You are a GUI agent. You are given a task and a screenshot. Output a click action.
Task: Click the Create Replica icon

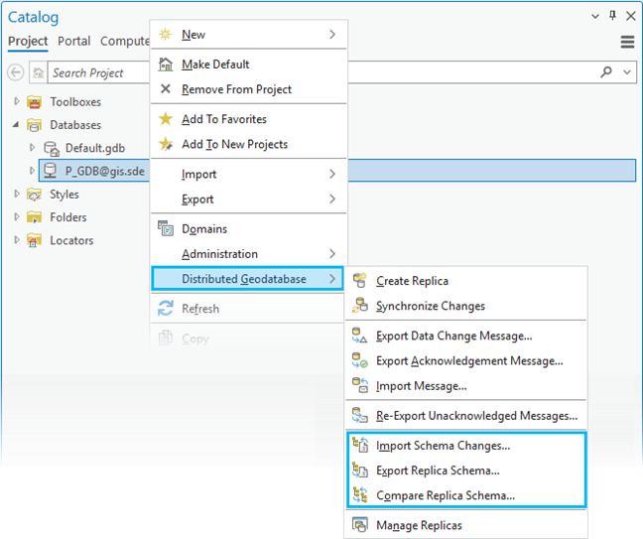point(359,282)
